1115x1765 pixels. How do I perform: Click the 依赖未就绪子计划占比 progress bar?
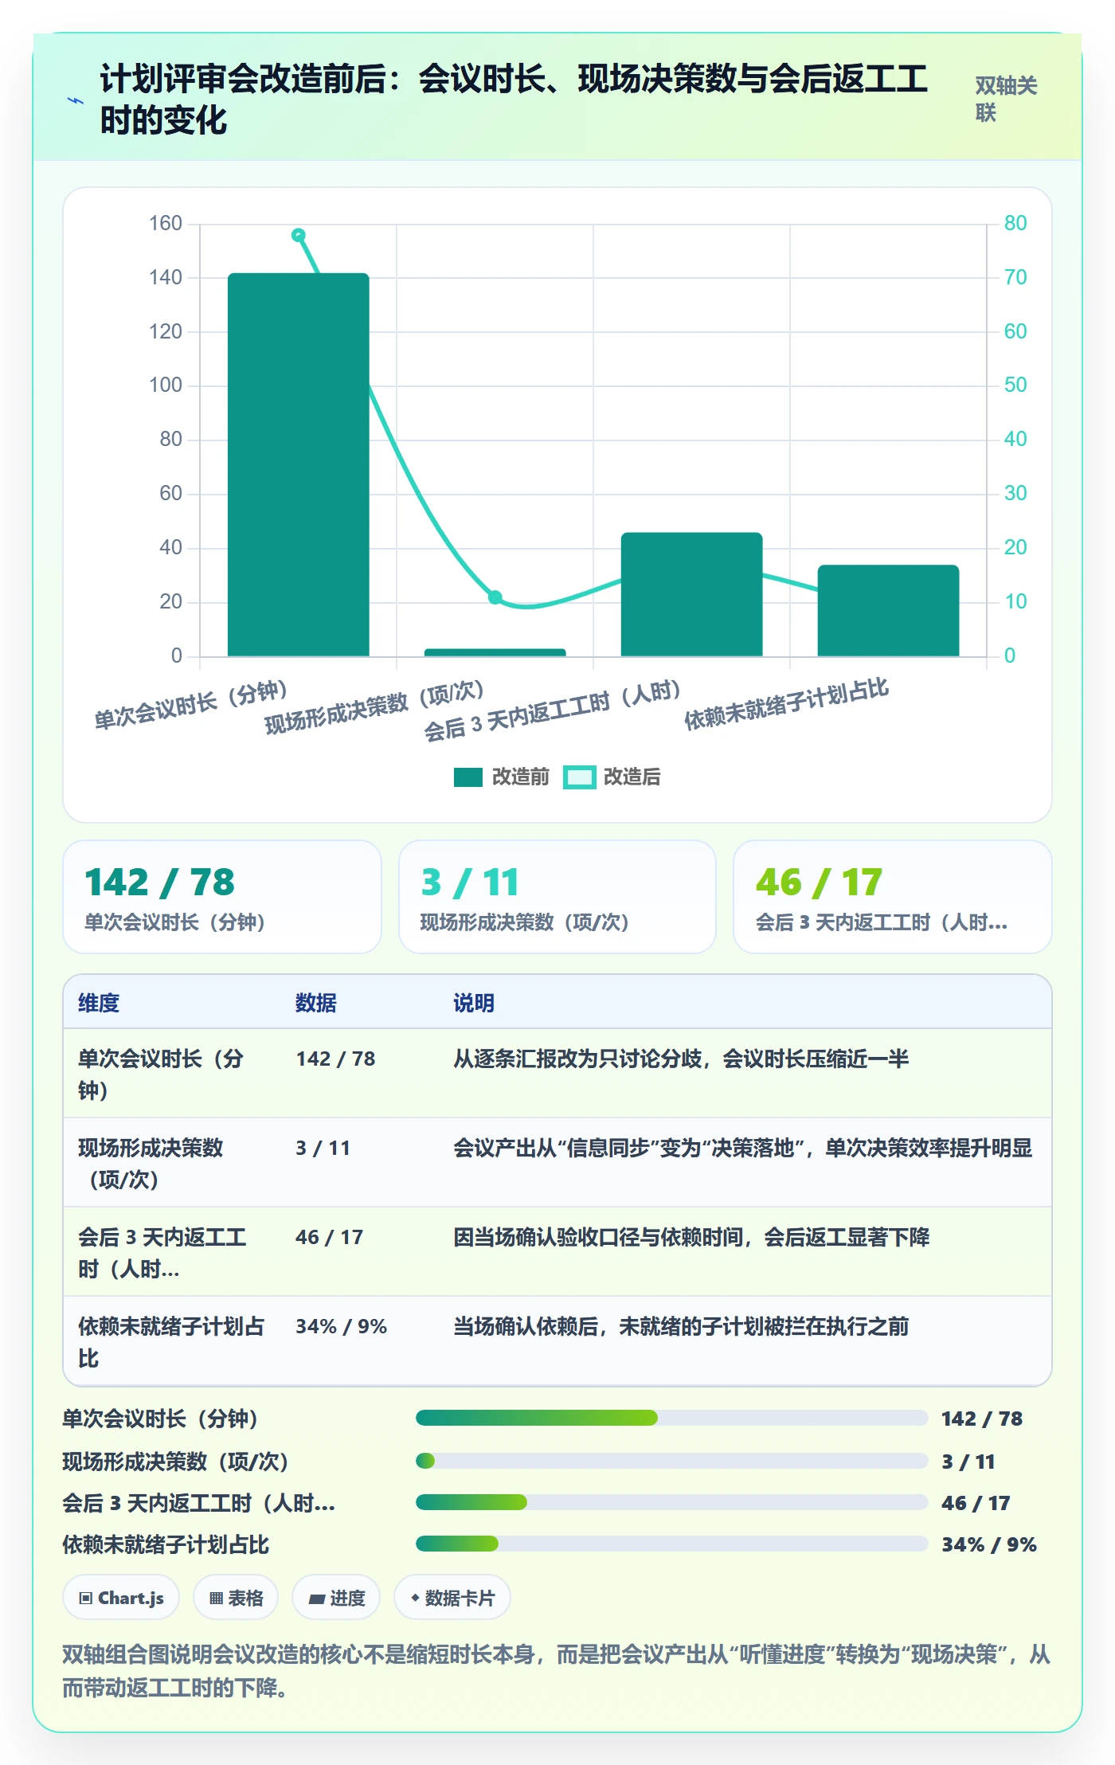672,1544
